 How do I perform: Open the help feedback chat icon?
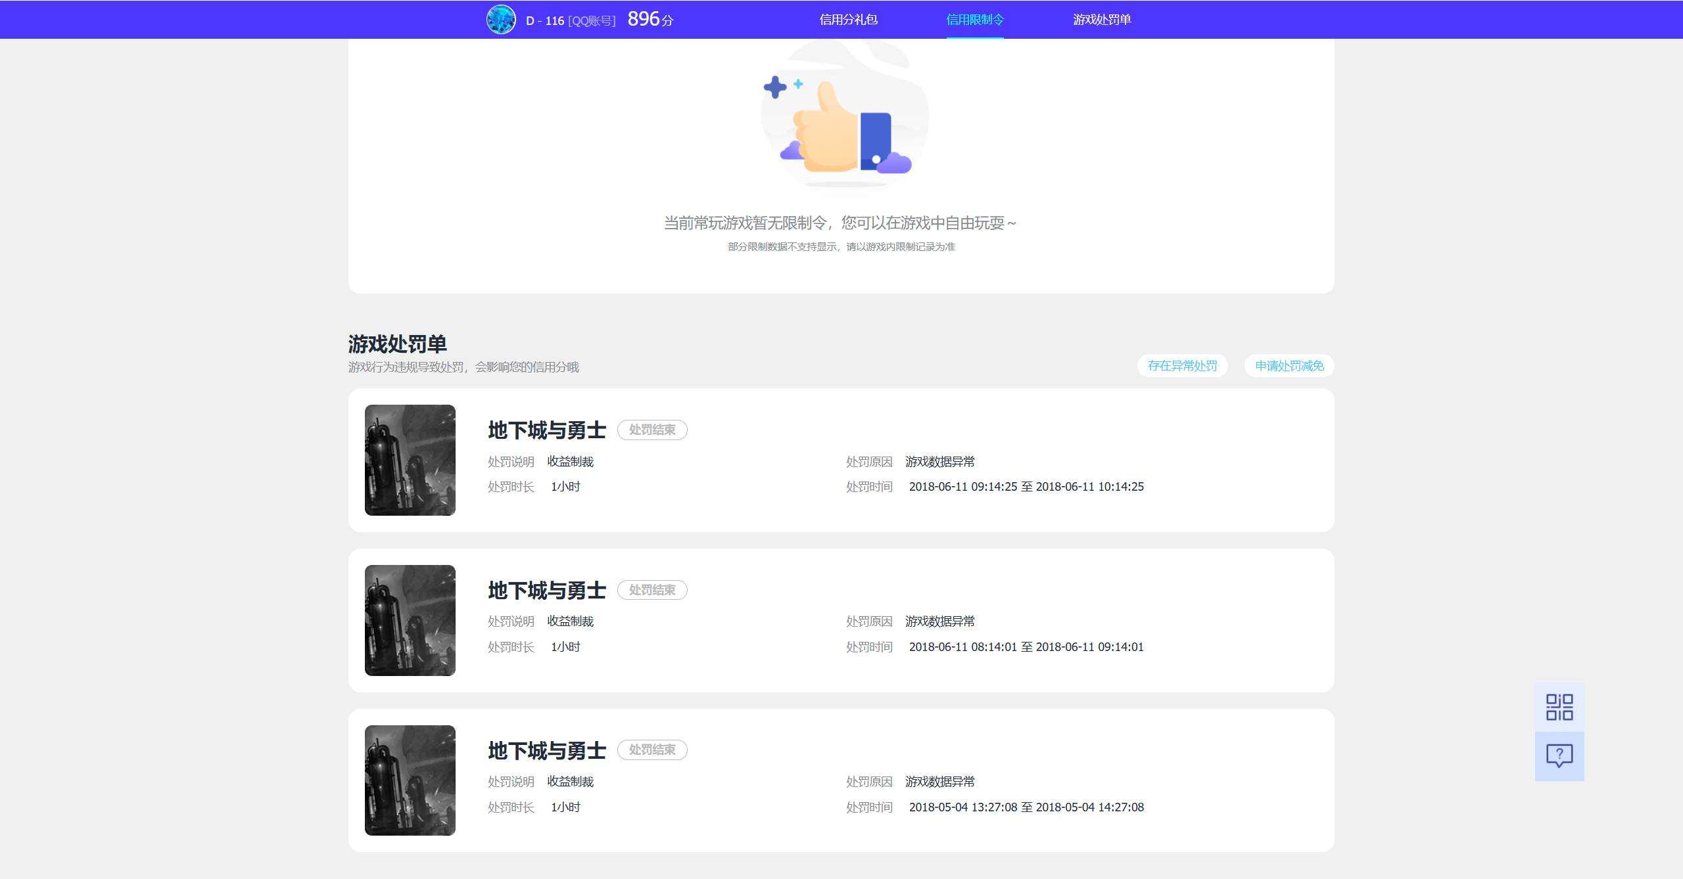[x=1559, y=756]
